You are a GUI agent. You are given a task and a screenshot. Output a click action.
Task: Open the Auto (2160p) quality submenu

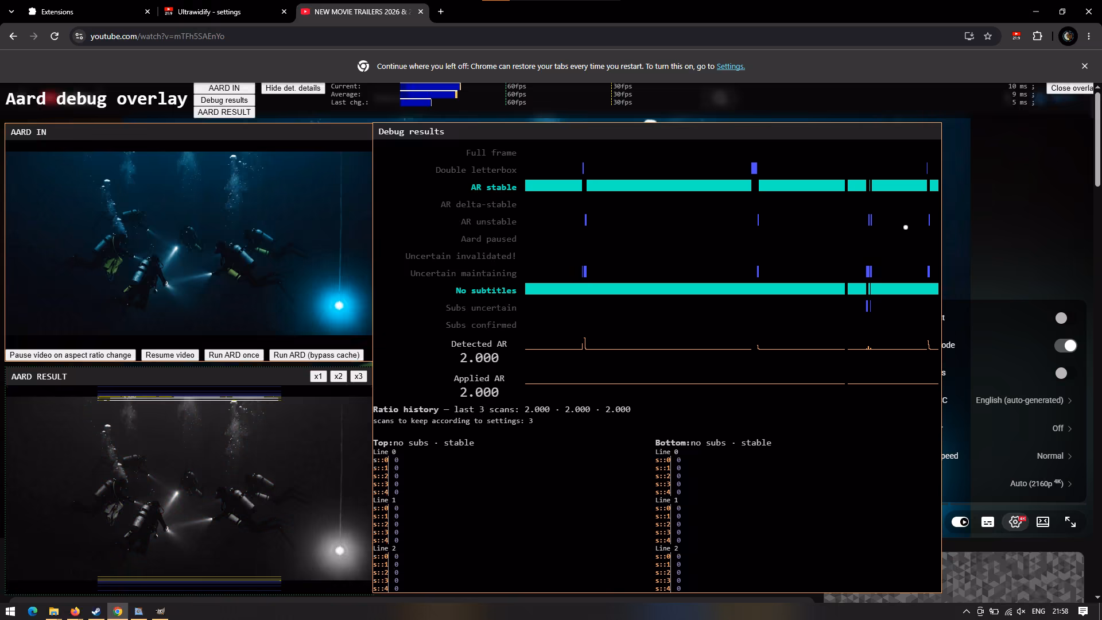pos(1041,483)
